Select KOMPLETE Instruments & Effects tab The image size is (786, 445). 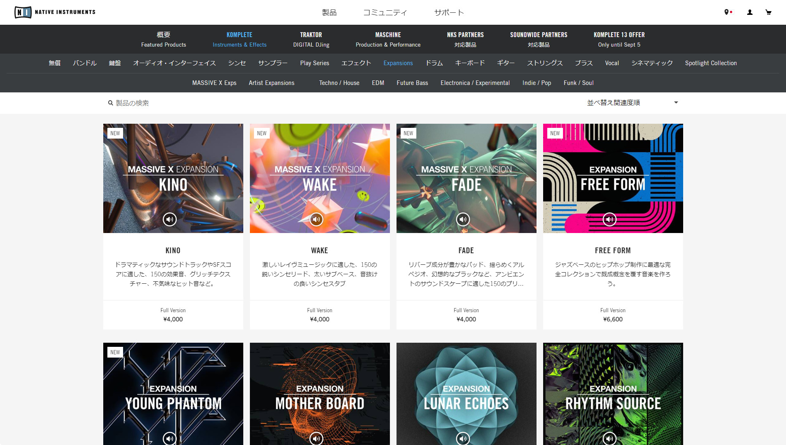click(240, 39)
